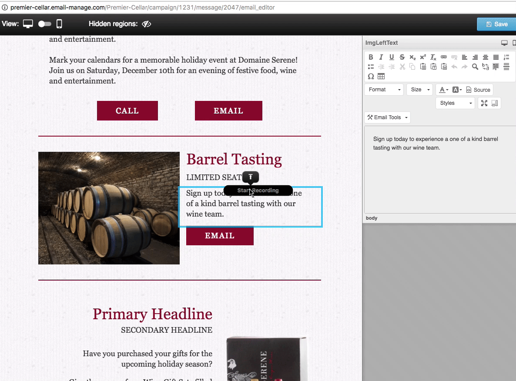Click the EMAIL button beside CALL
Image resolution: width=516 pixels, height=381 pixels.
[228, 110]
